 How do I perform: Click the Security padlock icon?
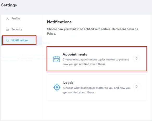[8, 29]
